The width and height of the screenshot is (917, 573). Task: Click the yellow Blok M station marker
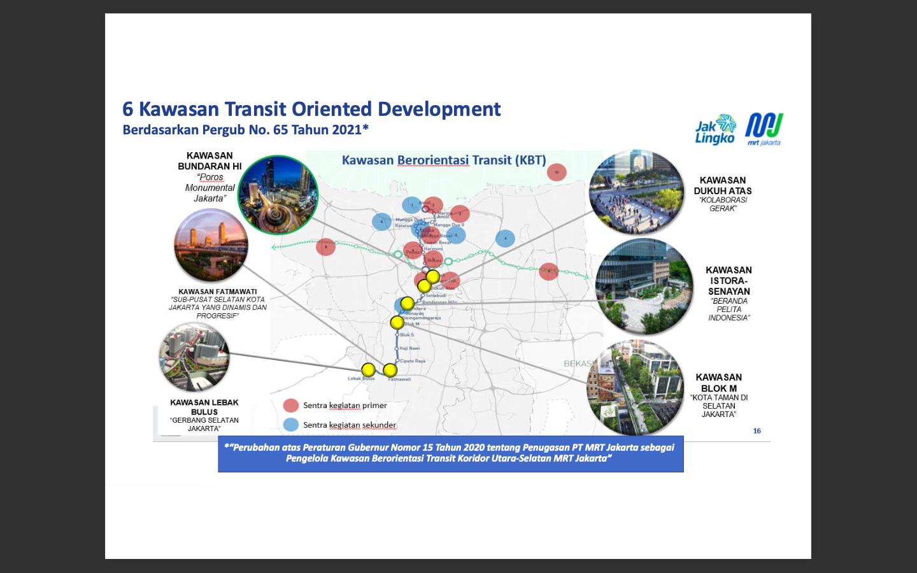coord(397,323)
